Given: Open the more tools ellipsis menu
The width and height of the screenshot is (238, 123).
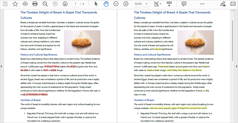Looking at the screenshot, I should (x=202, y=4).
